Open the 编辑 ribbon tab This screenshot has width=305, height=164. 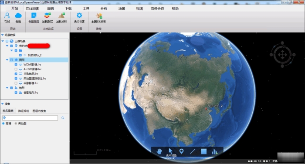(50, 9)
